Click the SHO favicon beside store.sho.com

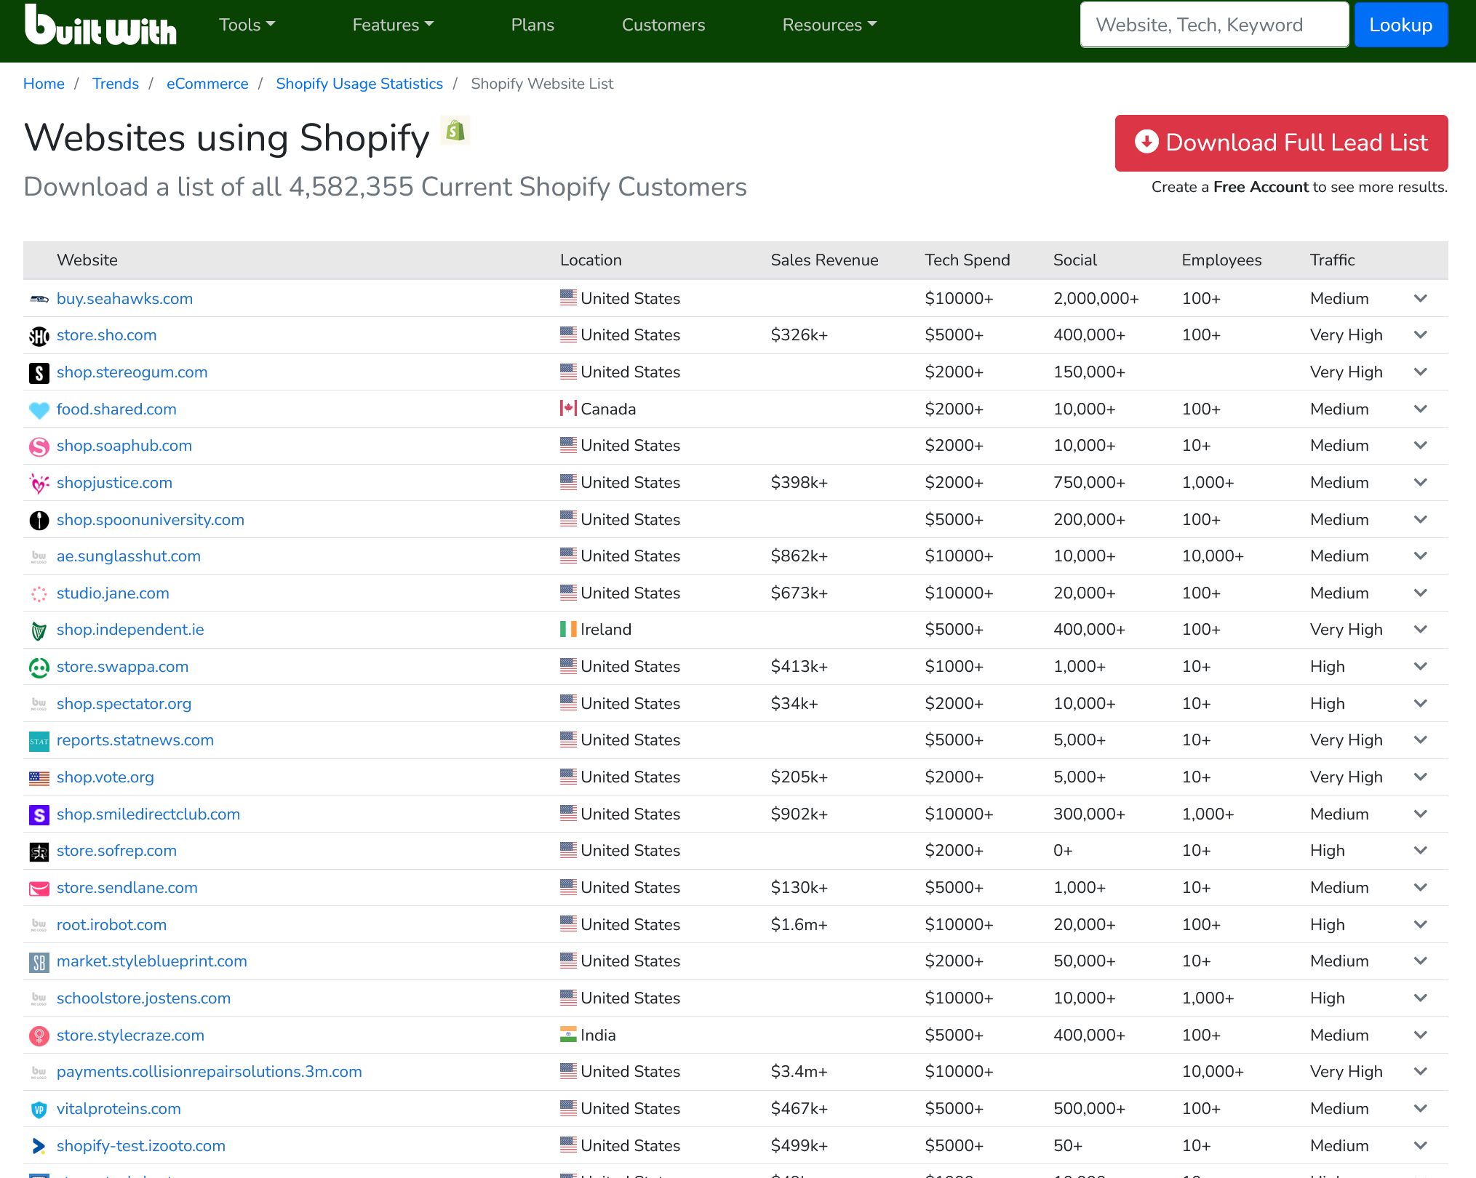[39, 336]
